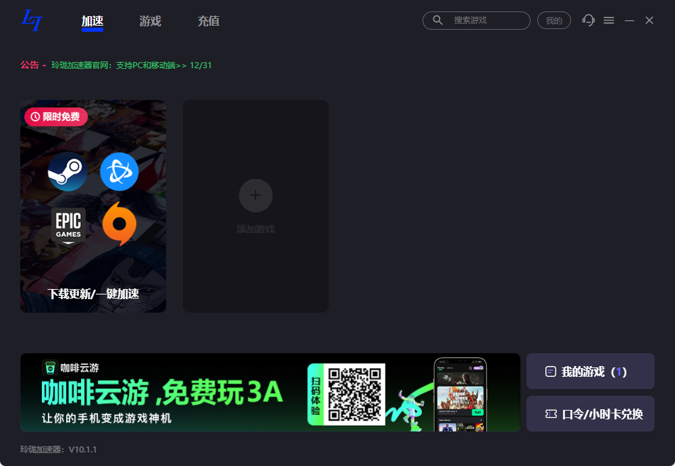This screenshot has height=466, width=675.
Task: Click the Battle.net platform icon
Action: (119, 172)
